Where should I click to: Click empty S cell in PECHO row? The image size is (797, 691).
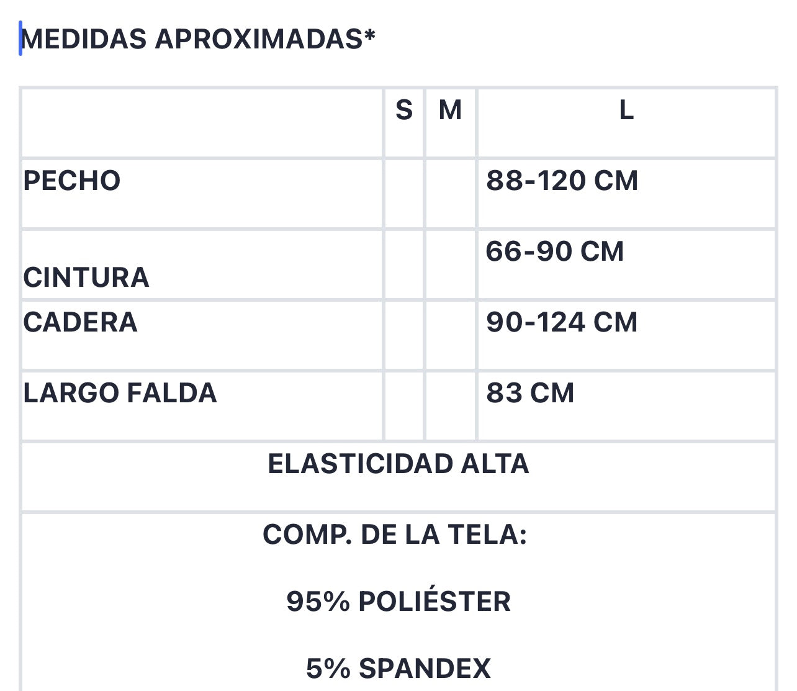[x=404, y=194]
